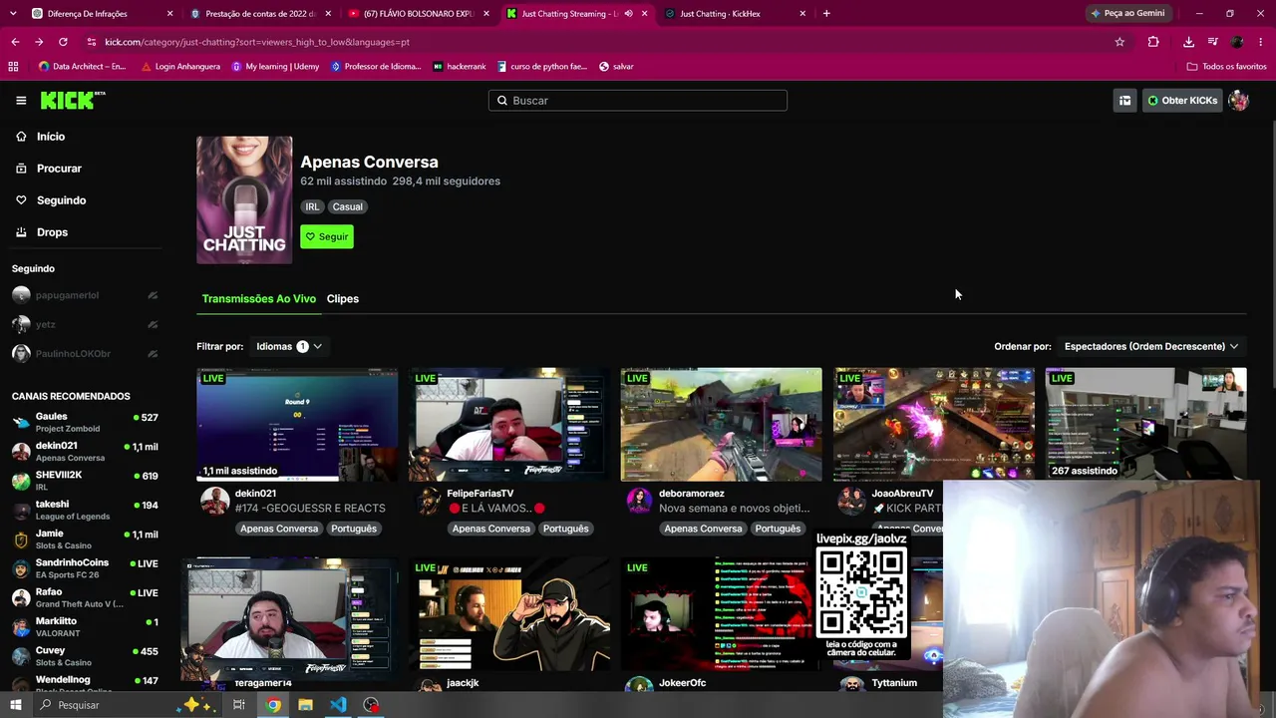Open Task View on the taskbar
This screenshot has height=718, width=1276.
point(239,705)
